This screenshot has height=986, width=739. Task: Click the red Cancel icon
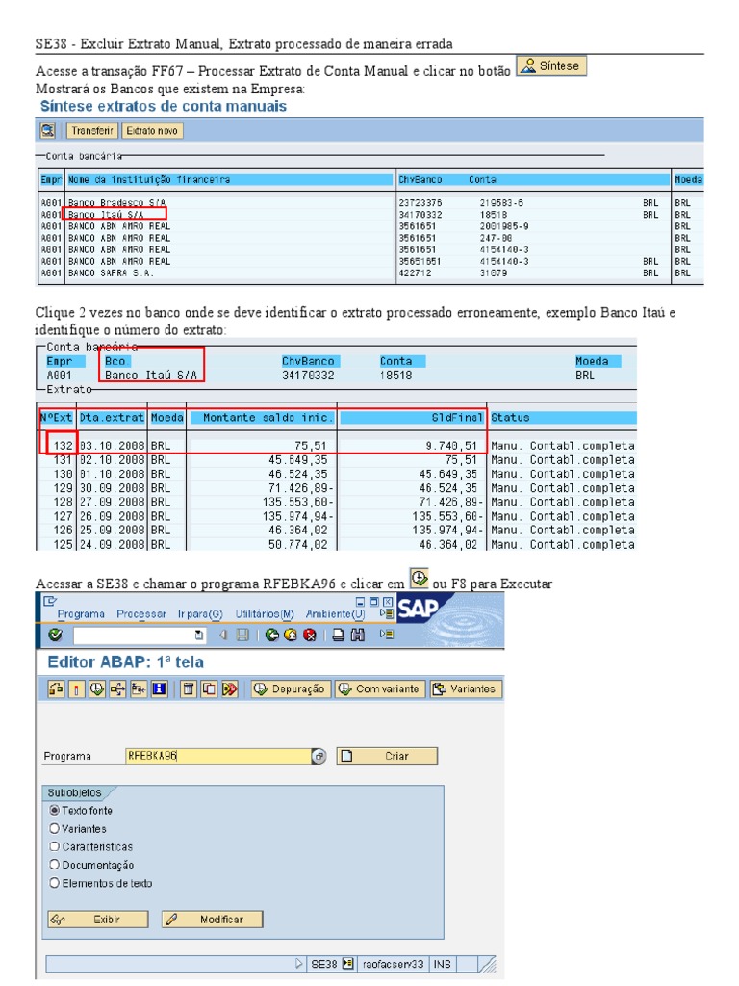[309, 636]
